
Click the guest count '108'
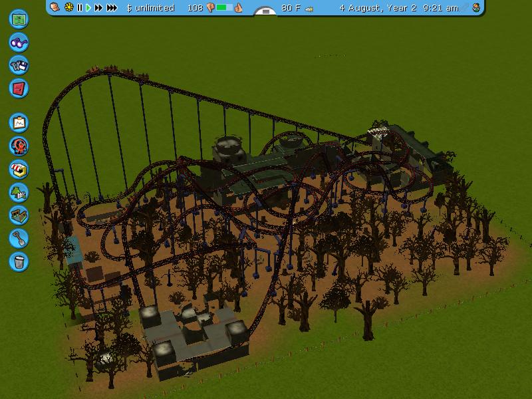[195, 8]
